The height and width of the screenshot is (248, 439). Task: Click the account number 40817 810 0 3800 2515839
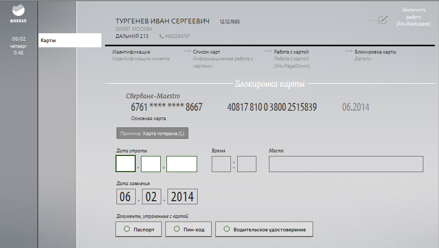pyautogui.click(x=272, y=107)
